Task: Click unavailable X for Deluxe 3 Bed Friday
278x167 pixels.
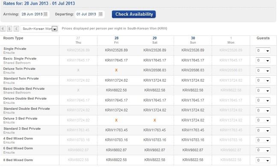Action: [116, 120]
